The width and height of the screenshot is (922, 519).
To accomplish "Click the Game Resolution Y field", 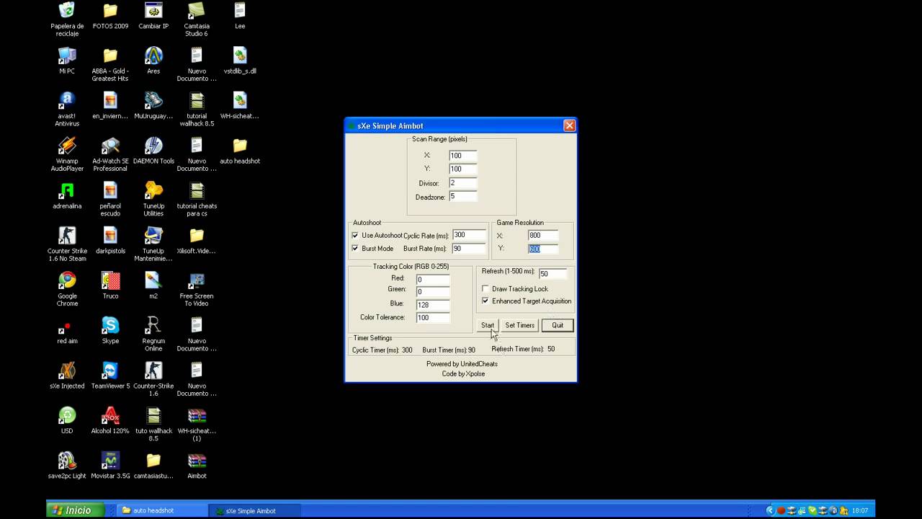I will [543, 249].
